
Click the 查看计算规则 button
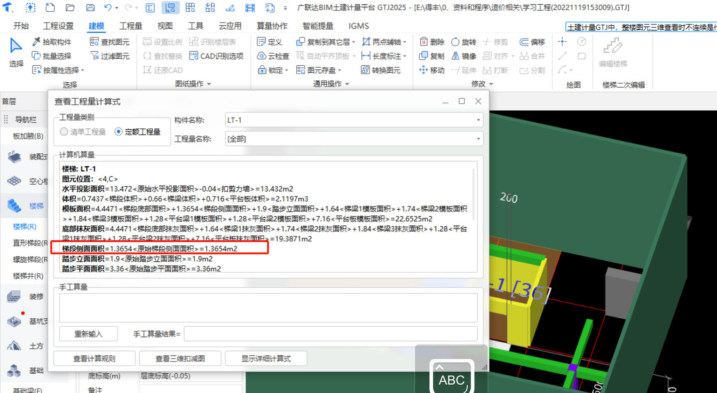[x=95, y=359]
